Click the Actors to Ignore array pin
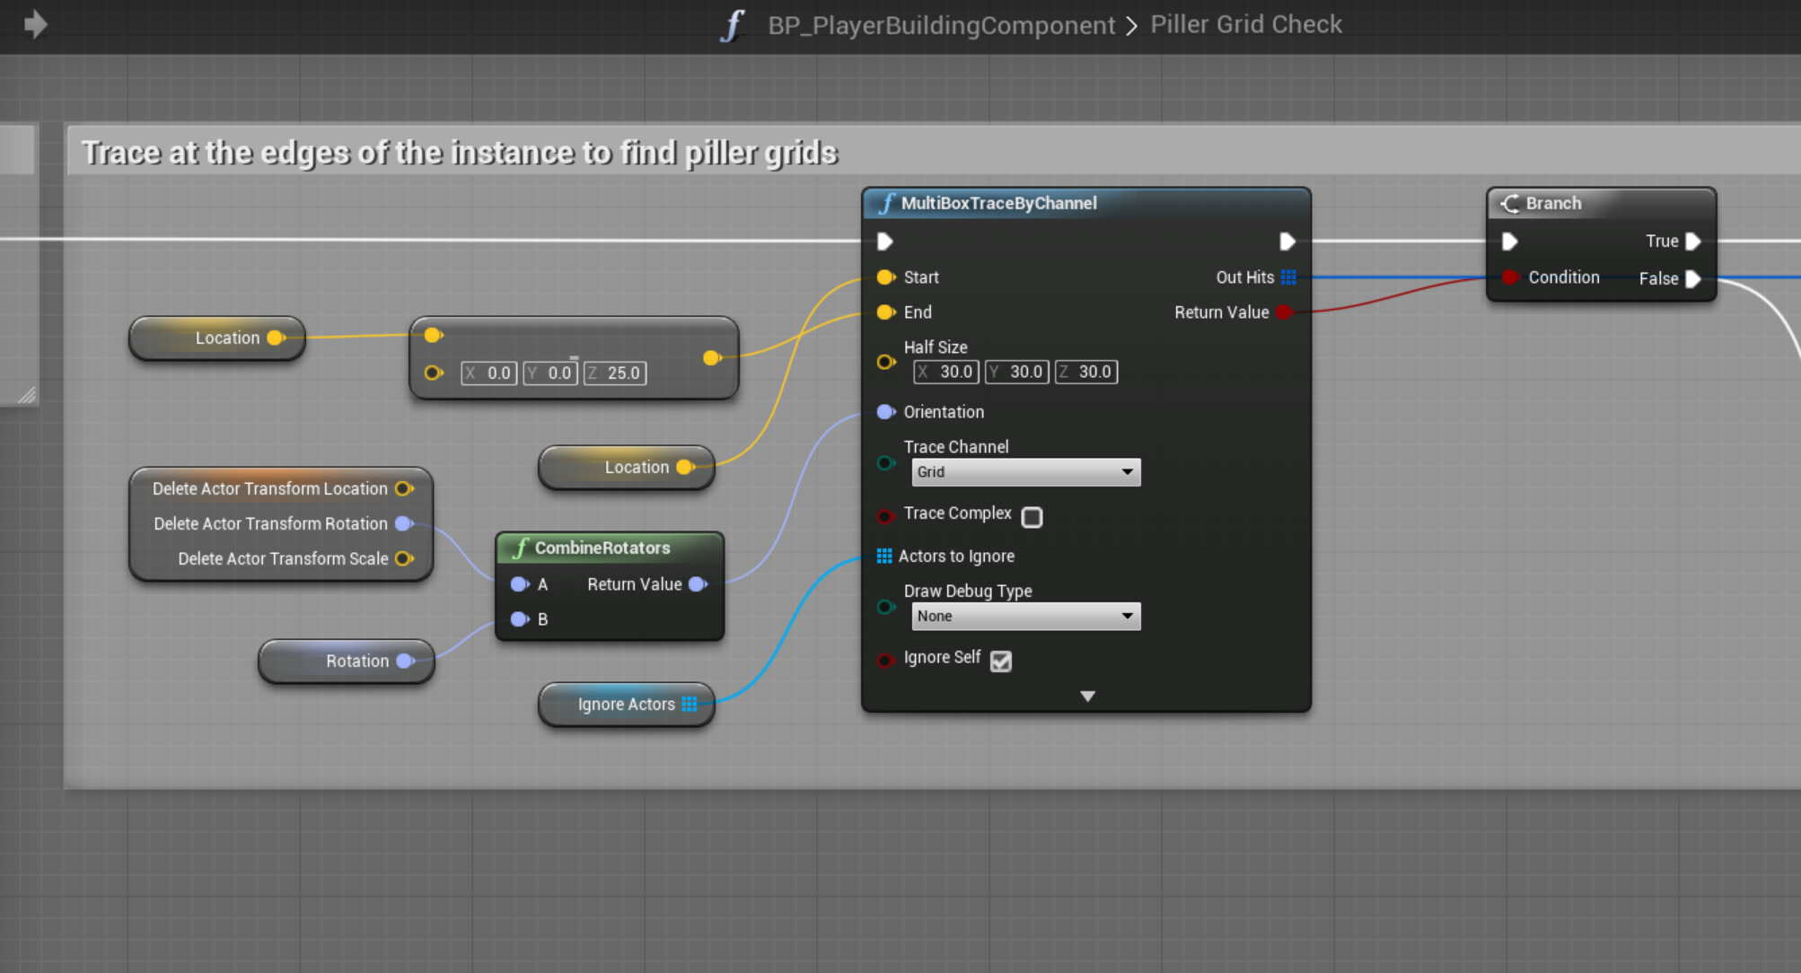 pos(884,557)
